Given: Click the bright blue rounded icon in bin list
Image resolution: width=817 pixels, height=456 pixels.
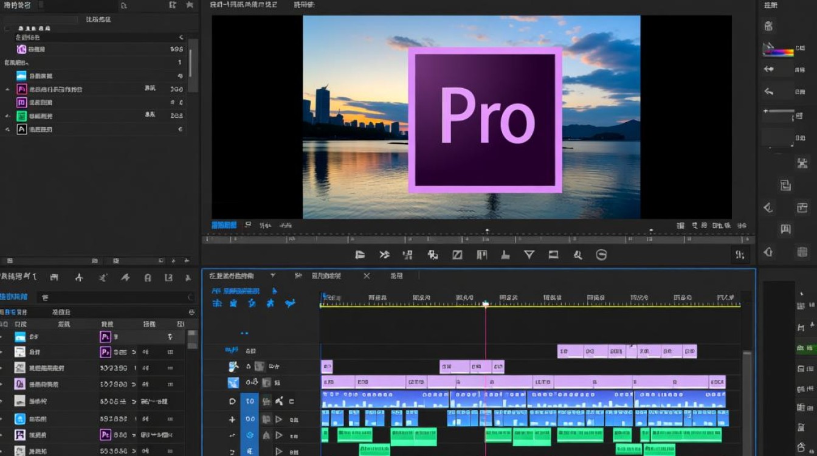Looking at the screenshot, I should [20, 418].
